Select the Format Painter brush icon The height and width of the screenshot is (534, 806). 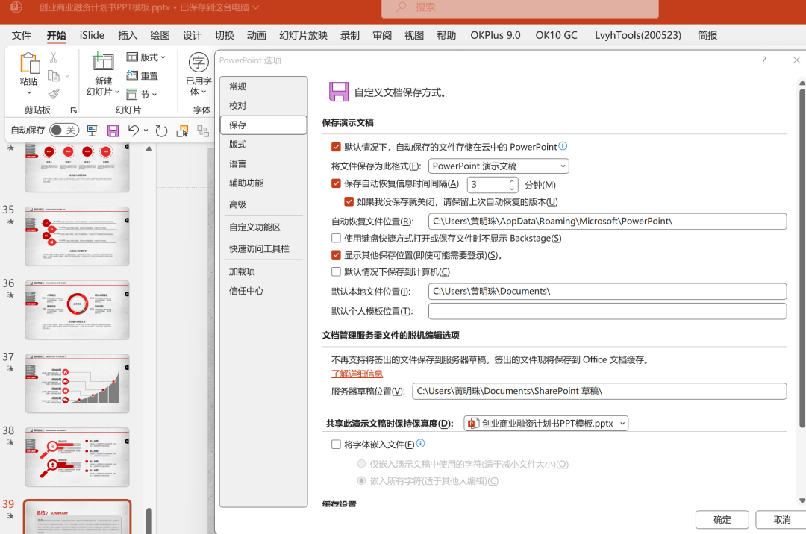(54, 94)
